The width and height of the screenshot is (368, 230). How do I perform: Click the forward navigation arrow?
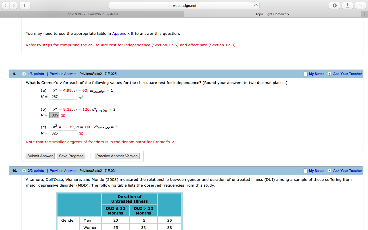pos(13,5)
